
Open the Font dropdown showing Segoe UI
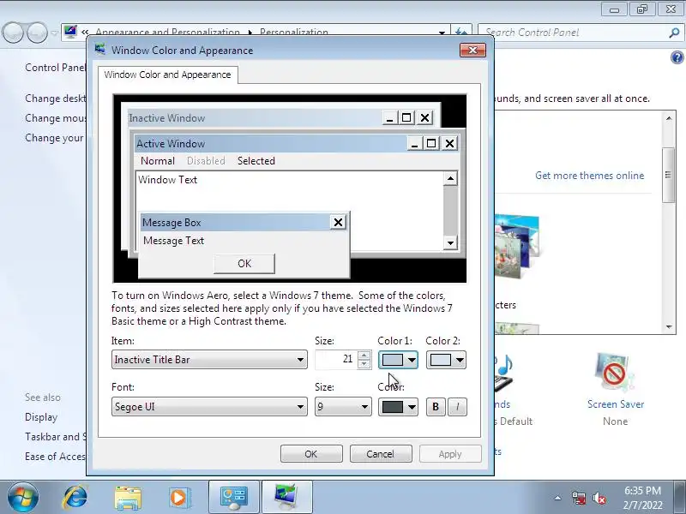209,406
